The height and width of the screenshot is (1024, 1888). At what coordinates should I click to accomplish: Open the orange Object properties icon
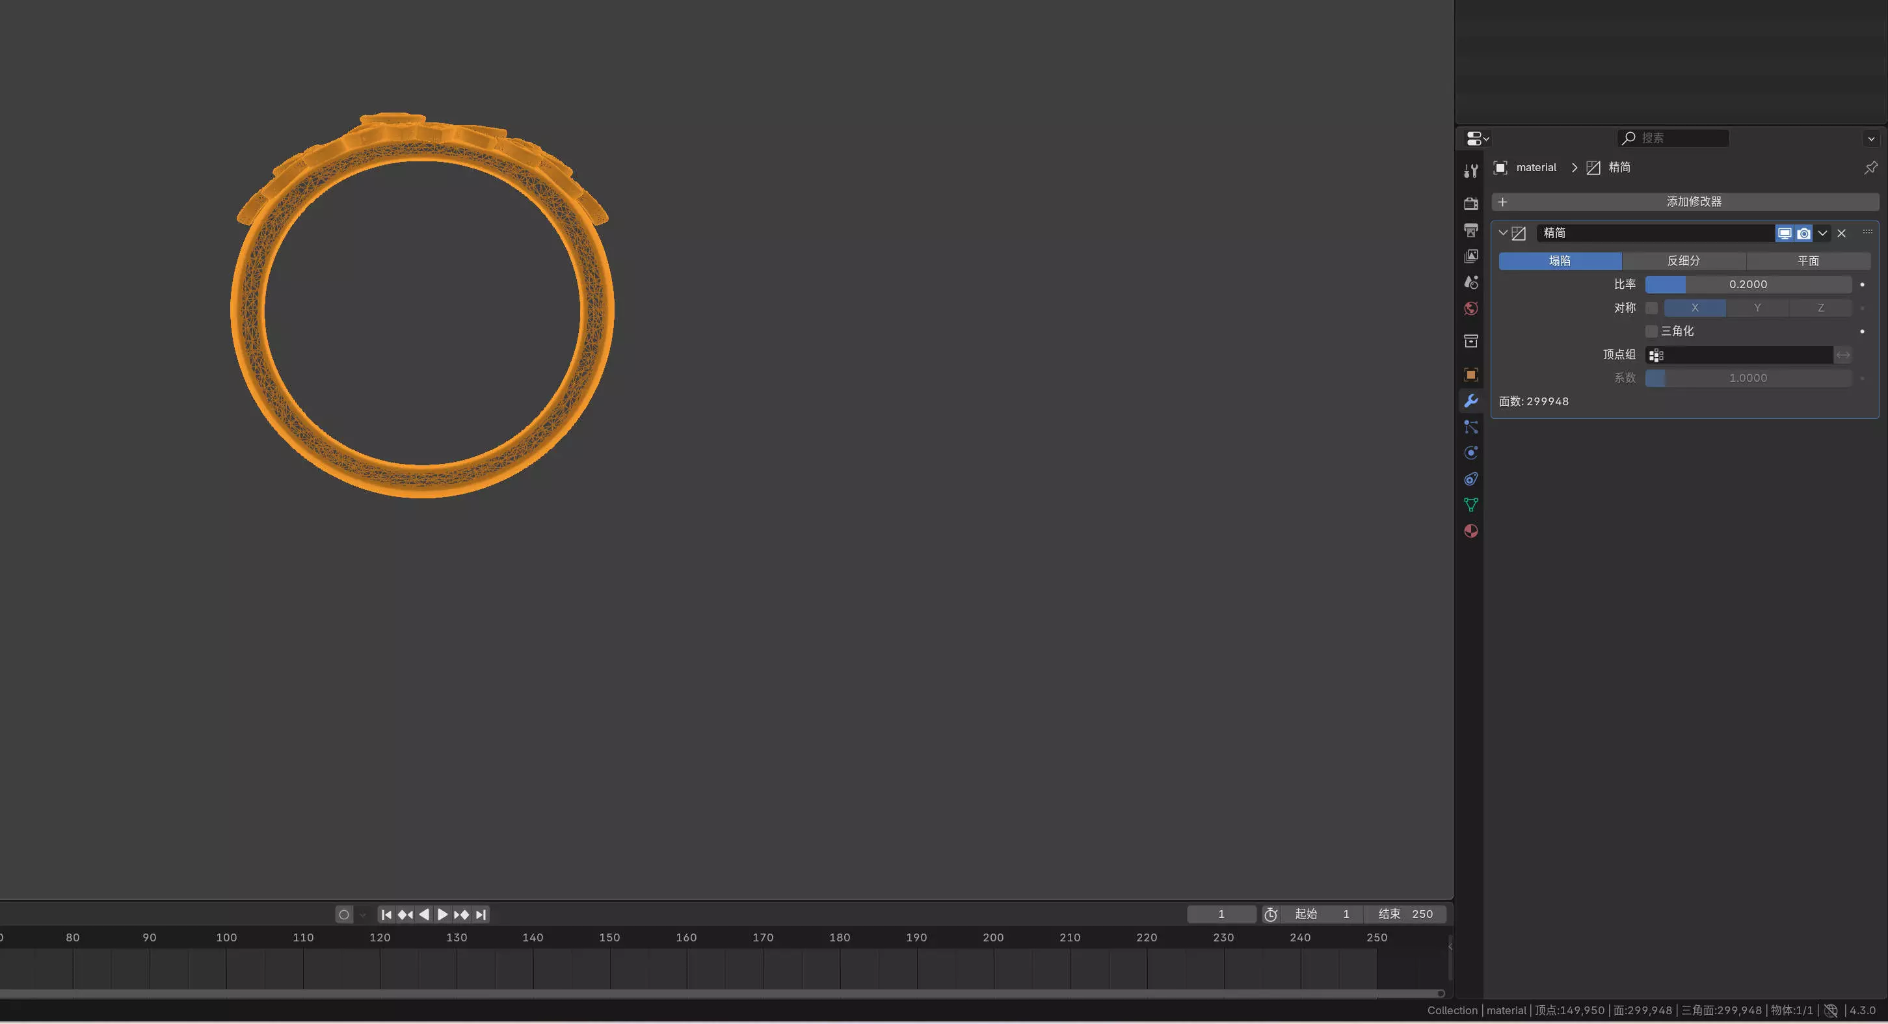[x=1470, y=375]
